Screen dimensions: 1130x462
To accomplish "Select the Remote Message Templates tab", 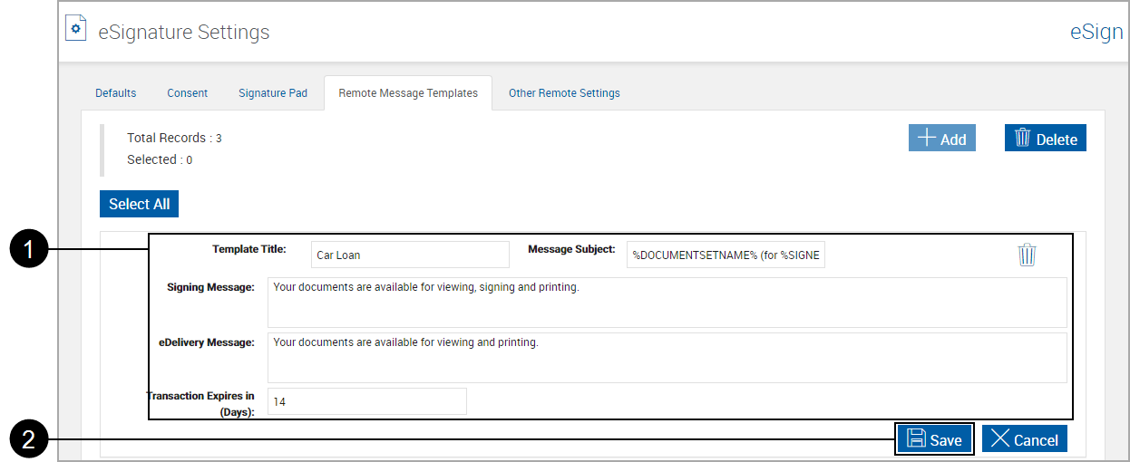I will pos(408,93).
